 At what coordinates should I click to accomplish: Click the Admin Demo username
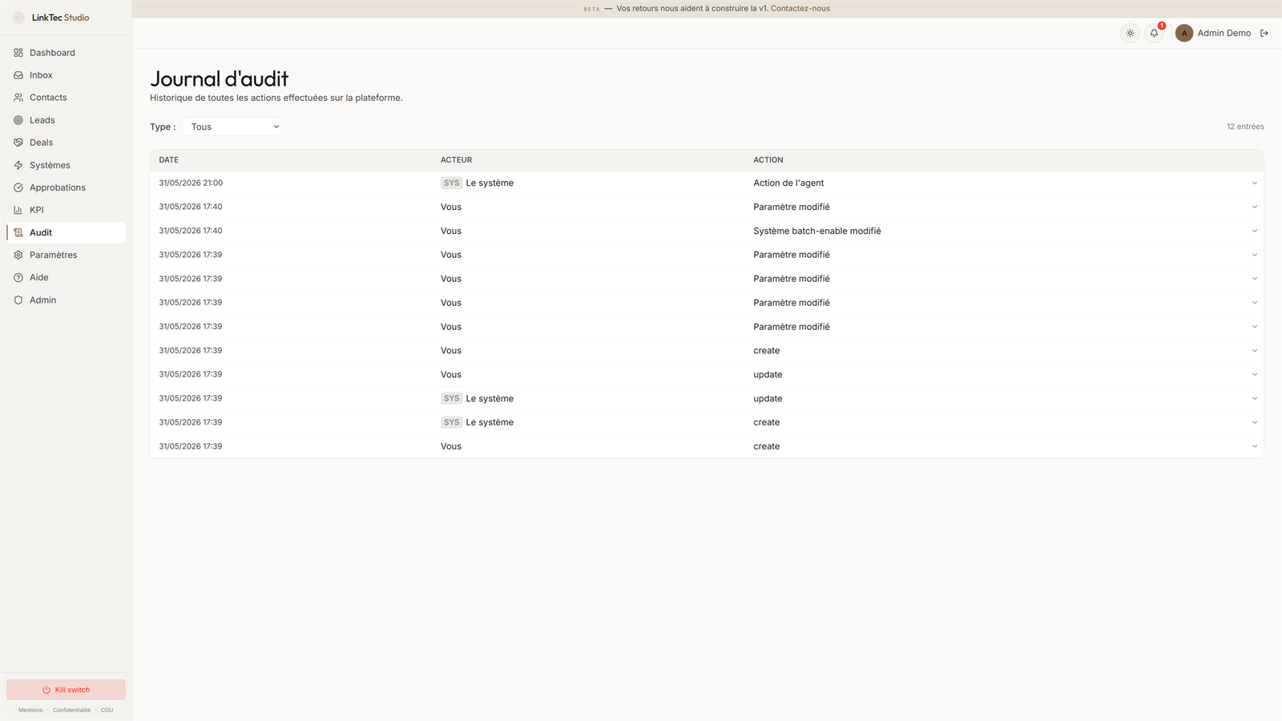pos(1224,33)
